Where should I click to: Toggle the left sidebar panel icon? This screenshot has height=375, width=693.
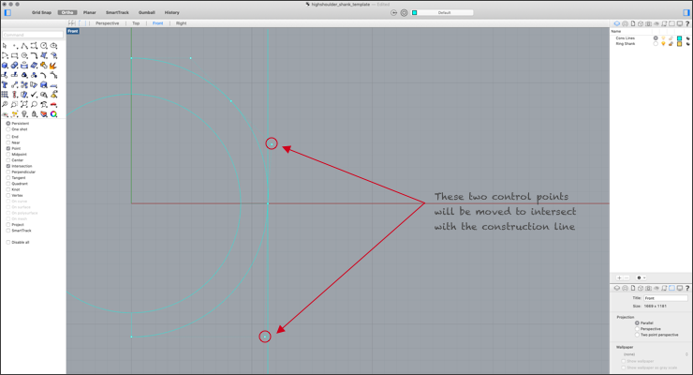7,12
